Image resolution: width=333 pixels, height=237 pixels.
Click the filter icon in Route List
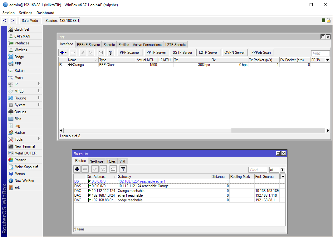(123, 169)
